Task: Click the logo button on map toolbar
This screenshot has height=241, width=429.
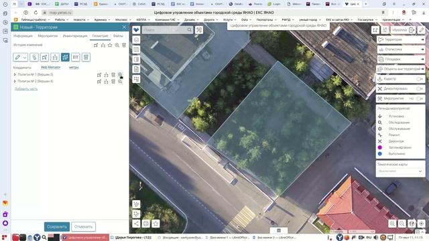Action: pyautogui.click(x=136, y=29)
